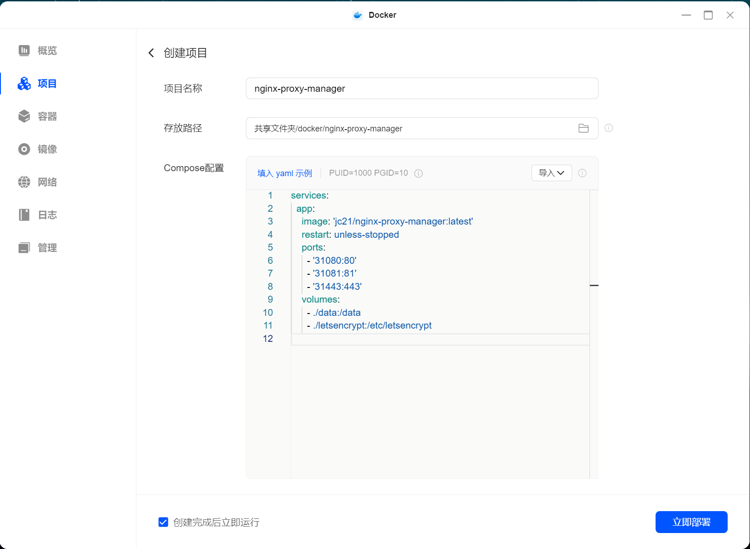The height and width of the screenshot is (549, 750).
Task: Click the Overview (概览) sidebar icon
Action: [24, 51]
